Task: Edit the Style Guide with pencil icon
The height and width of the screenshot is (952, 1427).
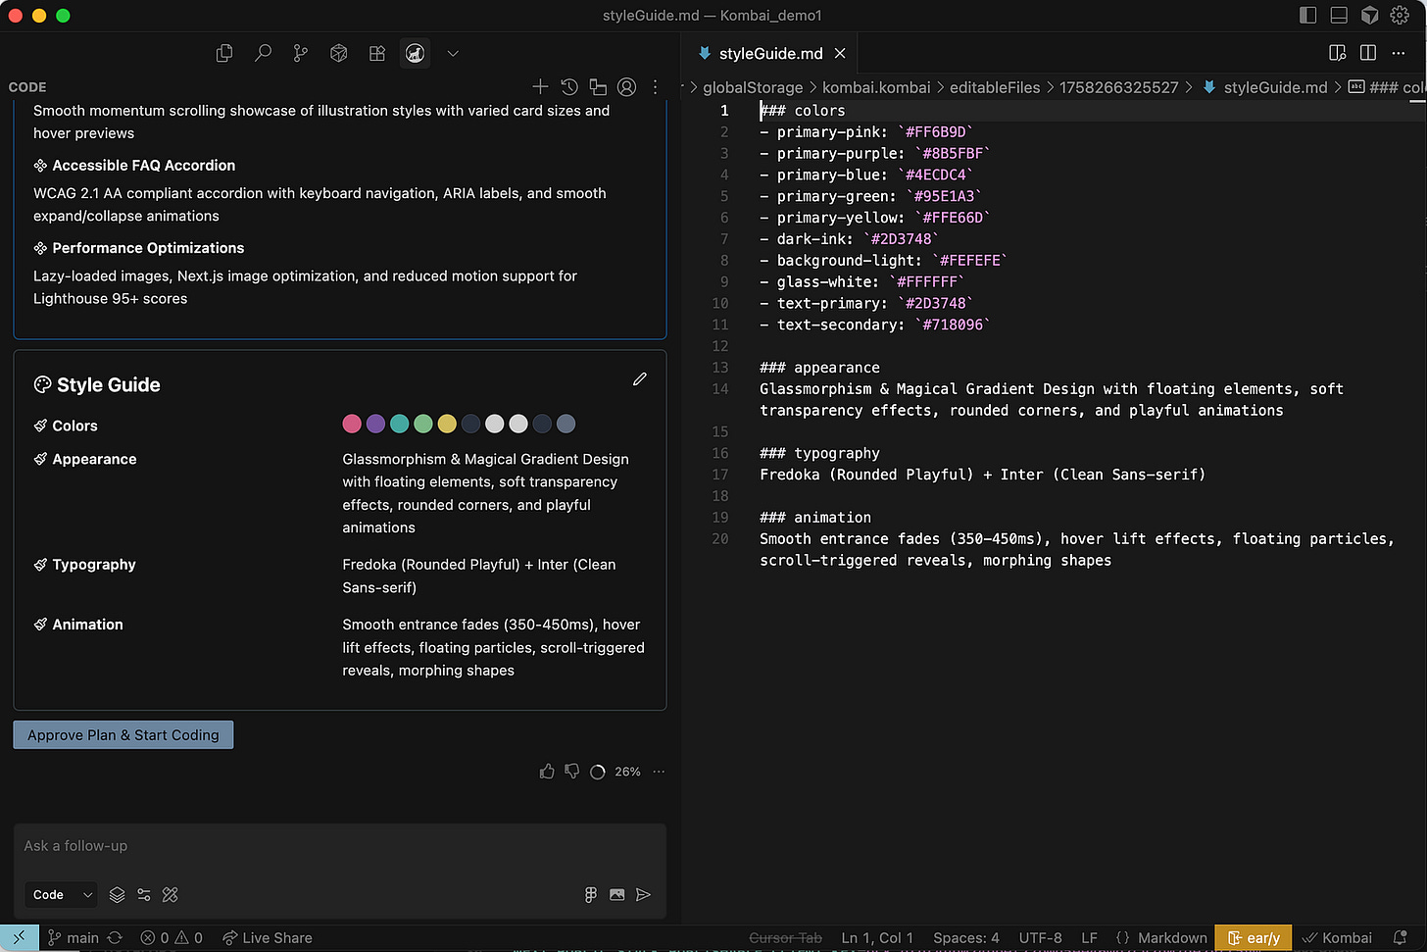Action: (640, 379)
